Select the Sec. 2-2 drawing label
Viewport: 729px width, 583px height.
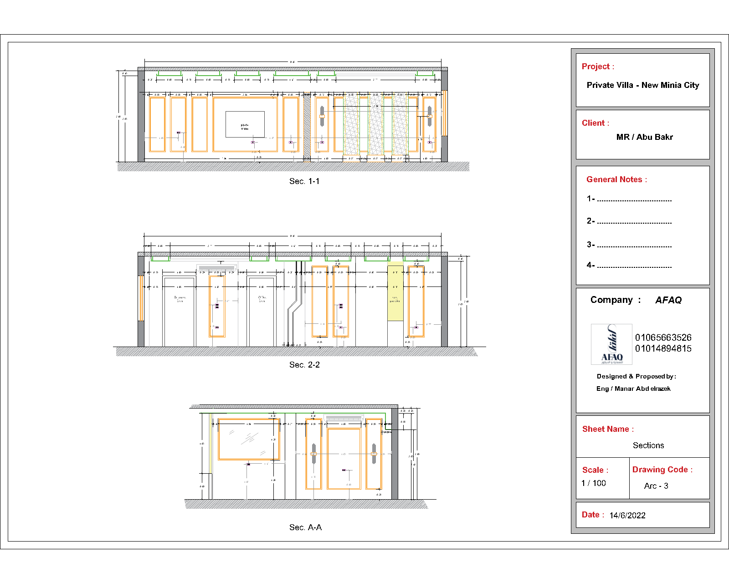point(304,365)
